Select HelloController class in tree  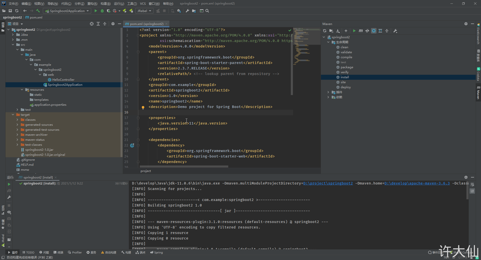(63, 80)
